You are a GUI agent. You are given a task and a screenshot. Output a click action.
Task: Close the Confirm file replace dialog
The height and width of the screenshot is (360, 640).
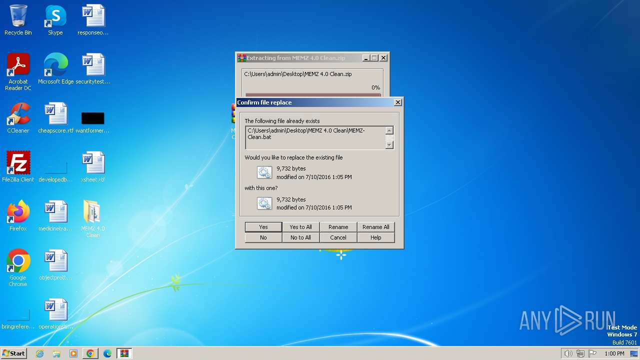coord(397,102)
